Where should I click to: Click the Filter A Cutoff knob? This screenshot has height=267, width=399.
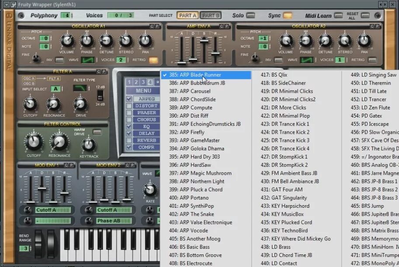click(30, 104)
